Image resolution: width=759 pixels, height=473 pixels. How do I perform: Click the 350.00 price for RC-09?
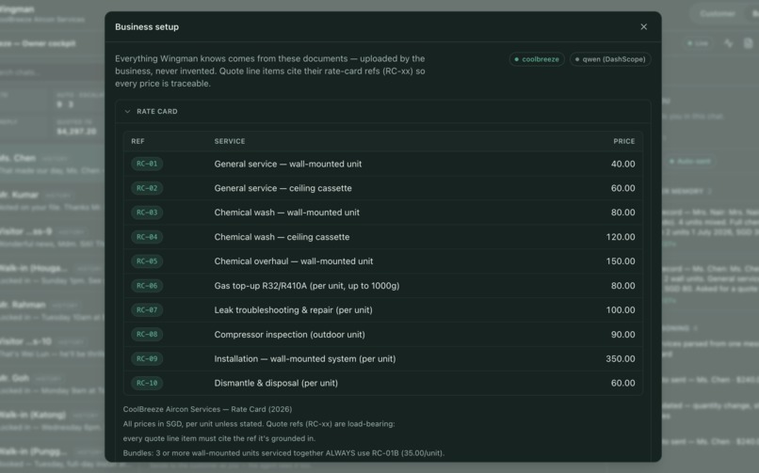click(x=621, y=359)
